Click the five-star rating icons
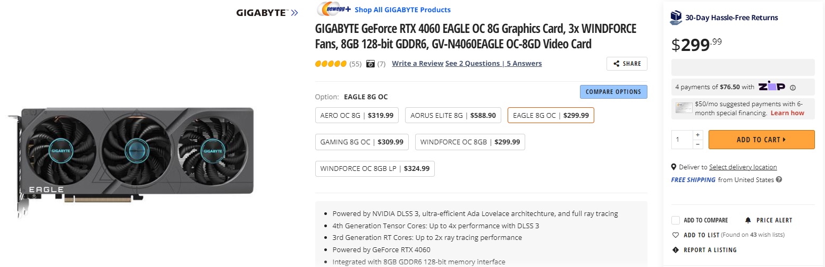 (331, 64)
